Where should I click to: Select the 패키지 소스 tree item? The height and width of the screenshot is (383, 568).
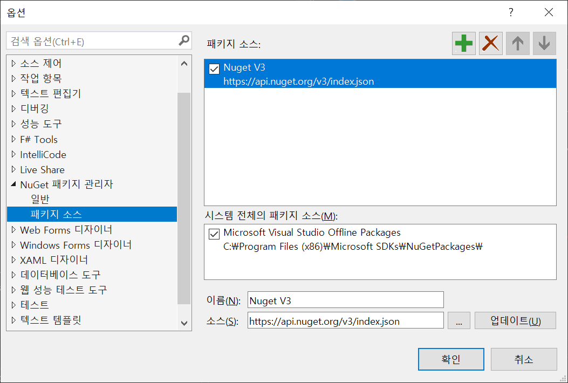[x=92, y=214]
